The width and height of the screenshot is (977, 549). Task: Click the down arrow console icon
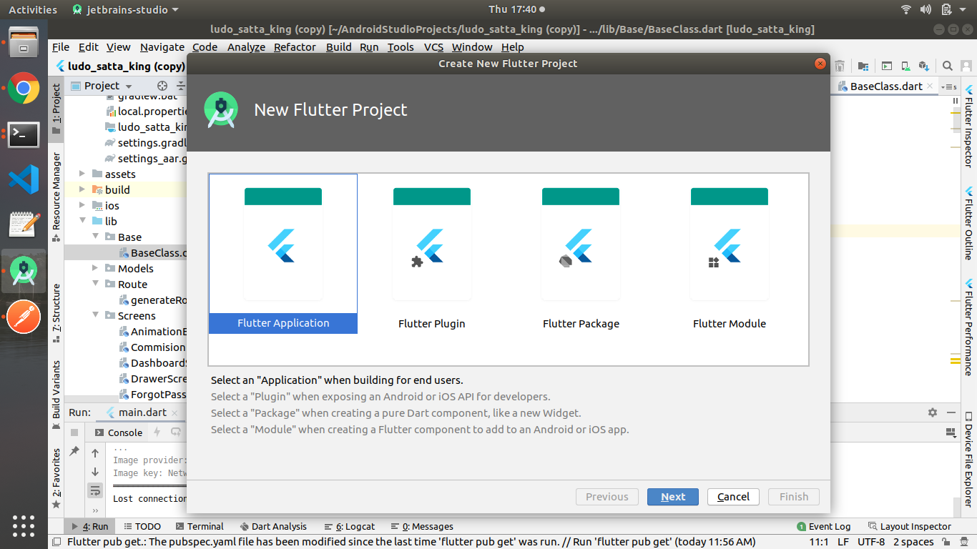coord(95,472)
